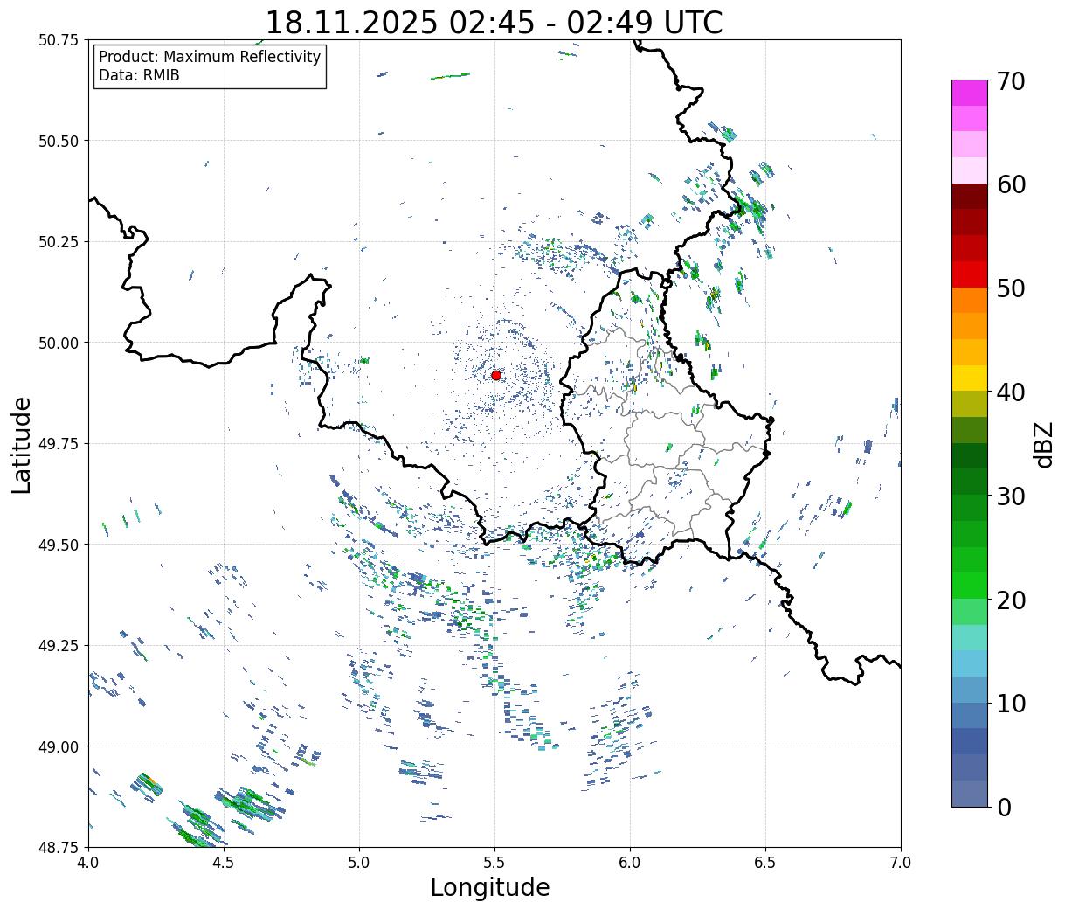Click the colorbar tick label 20
This screenshot has height=909, width=1065.
point(1011,600)
